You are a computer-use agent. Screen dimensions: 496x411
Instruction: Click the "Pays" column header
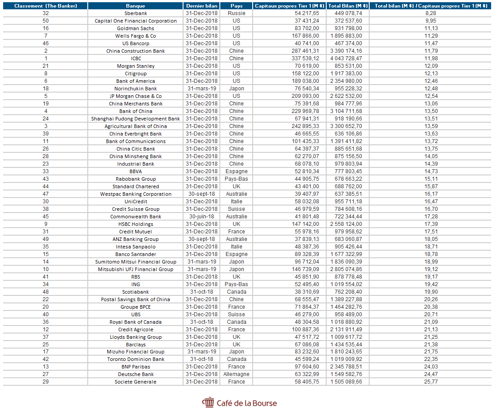237,6
